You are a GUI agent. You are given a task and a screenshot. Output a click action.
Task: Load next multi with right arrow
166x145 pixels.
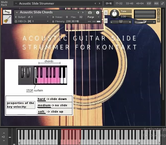tap(100, 3)
